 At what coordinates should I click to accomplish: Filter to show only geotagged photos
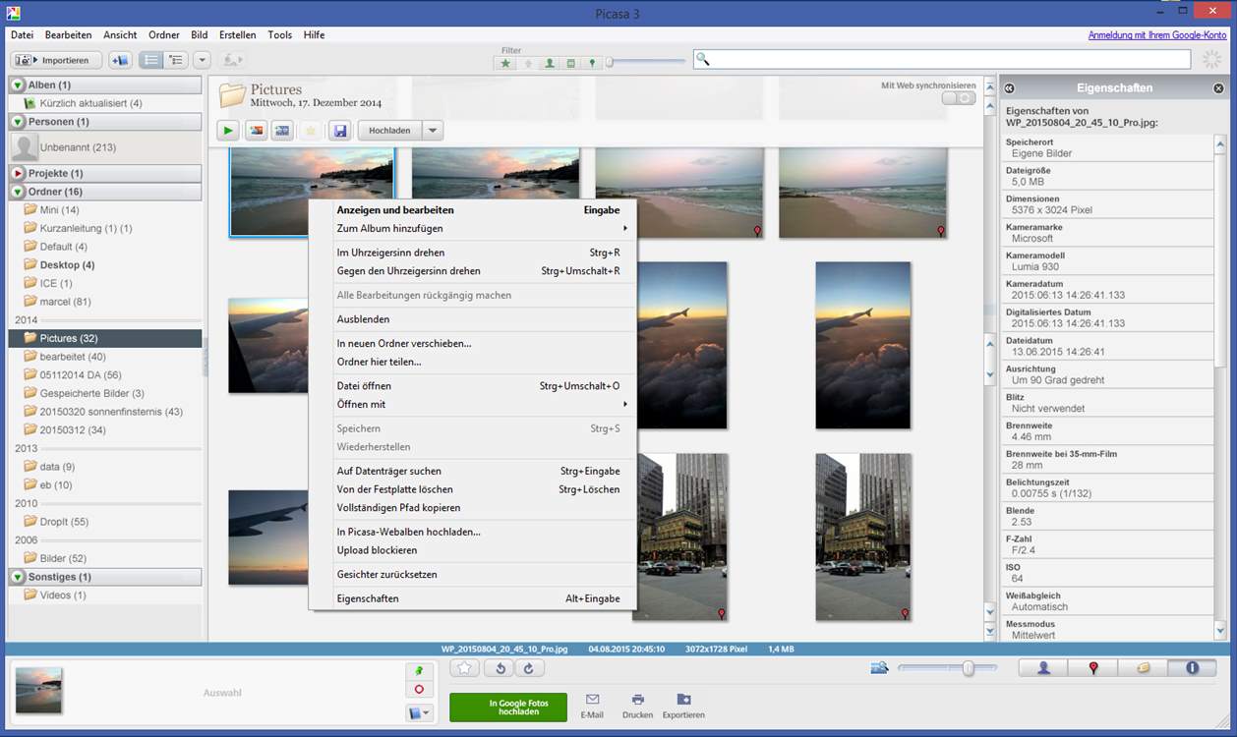591,63
